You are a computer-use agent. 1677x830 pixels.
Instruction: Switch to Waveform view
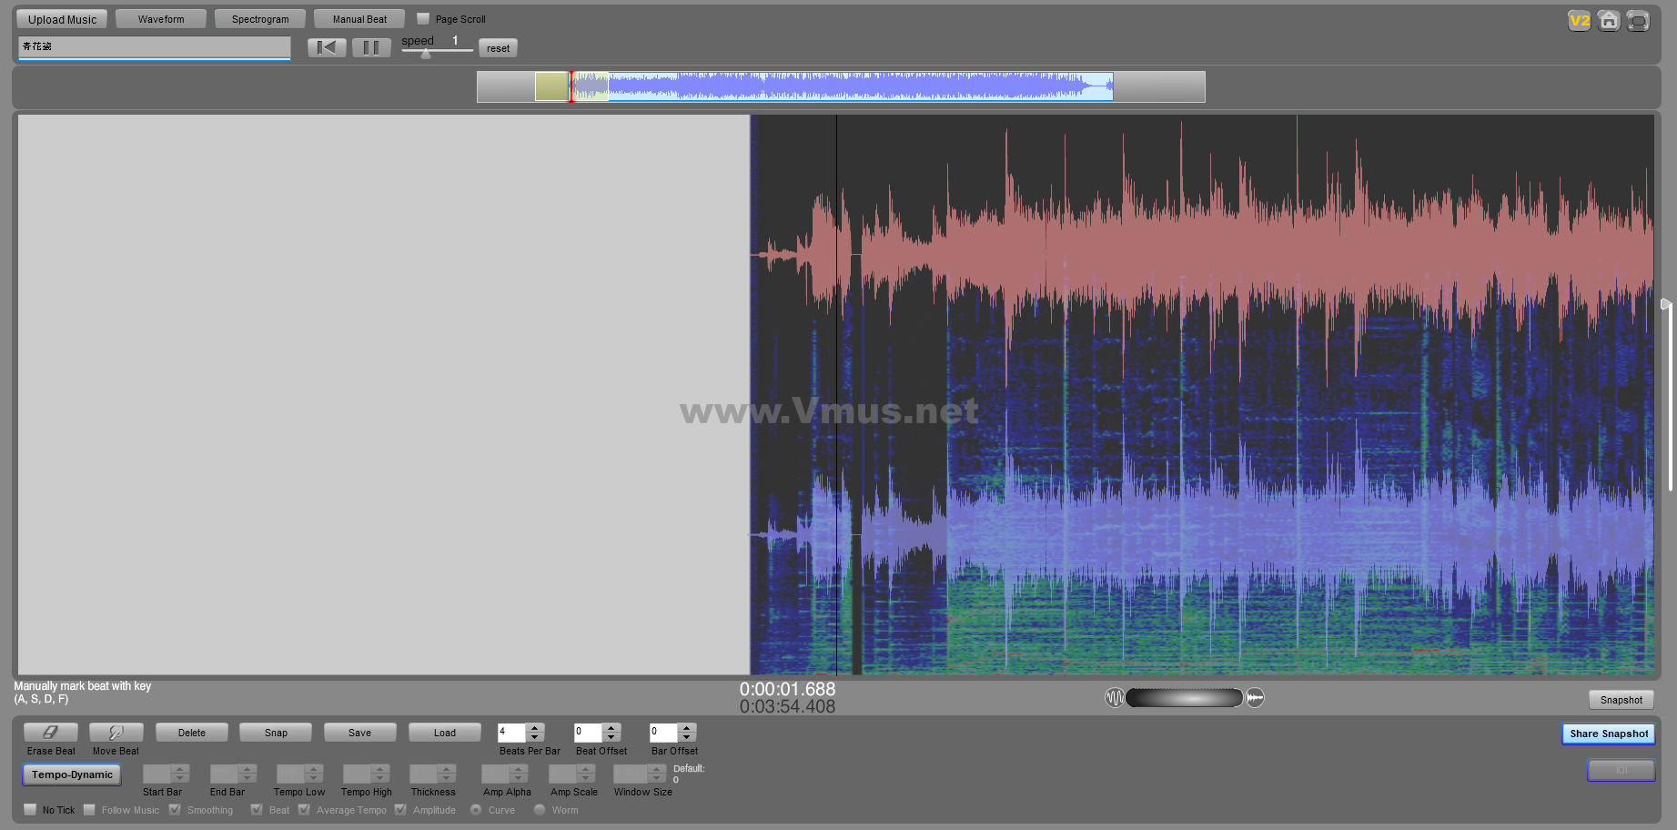pyautogui.click(x=161, y=19)
